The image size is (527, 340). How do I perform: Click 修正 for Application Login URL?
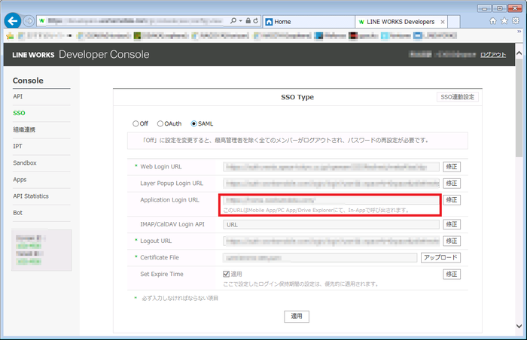tap(452, 200)
